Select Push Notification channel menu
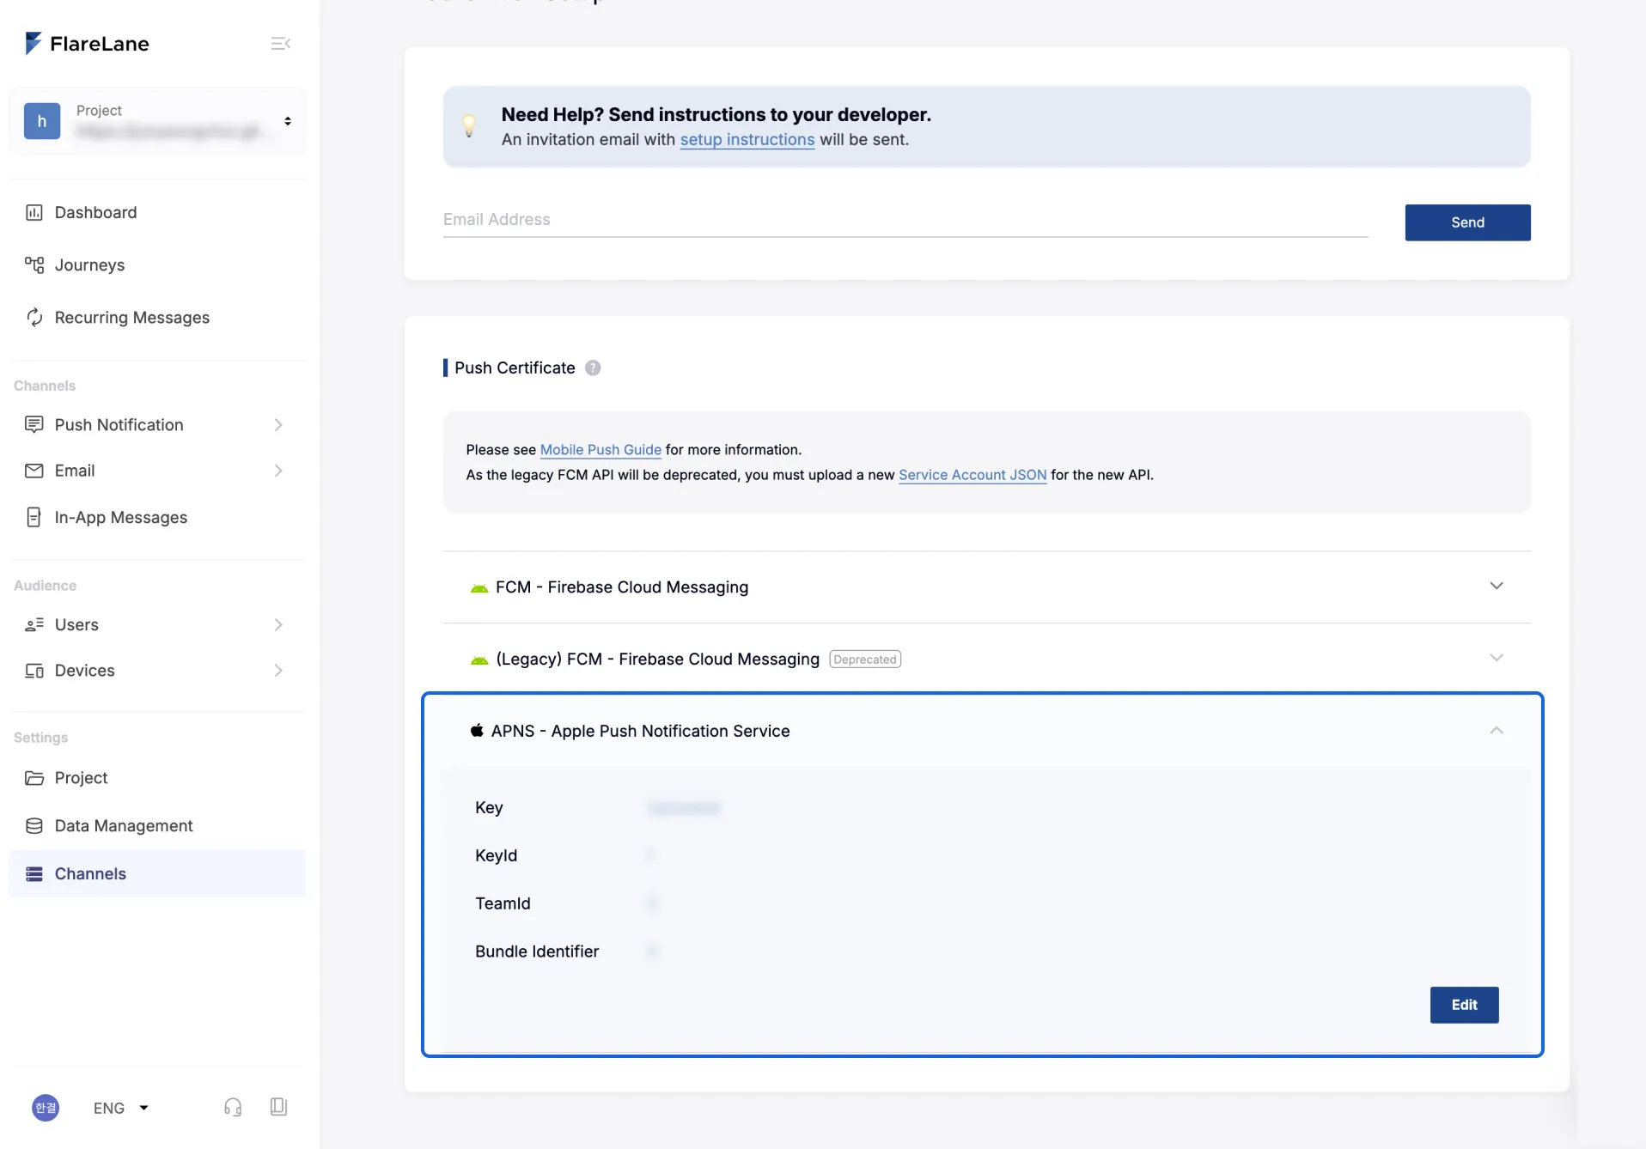Image resolution: width=1646 pixels, height=1149 pixels. [119, 424]
